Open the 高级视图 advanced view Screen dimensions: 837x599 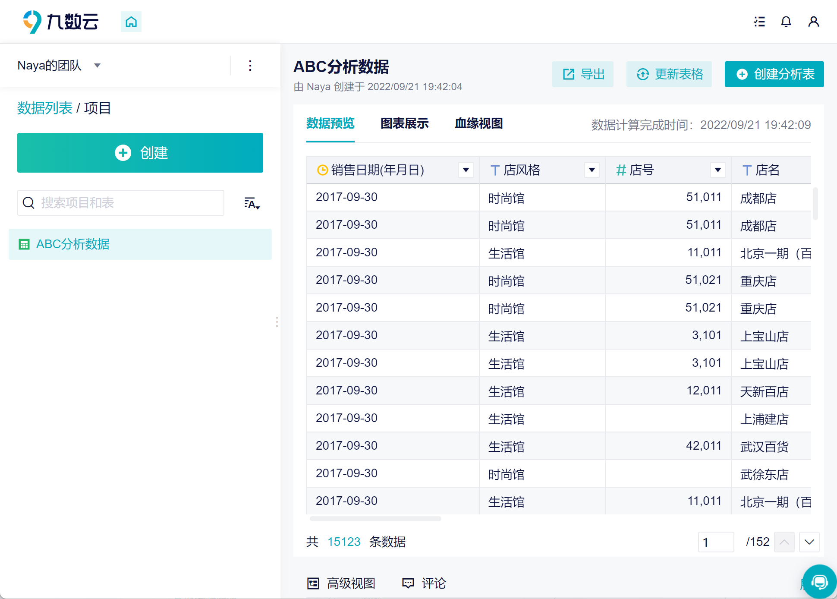click(341, 583)
